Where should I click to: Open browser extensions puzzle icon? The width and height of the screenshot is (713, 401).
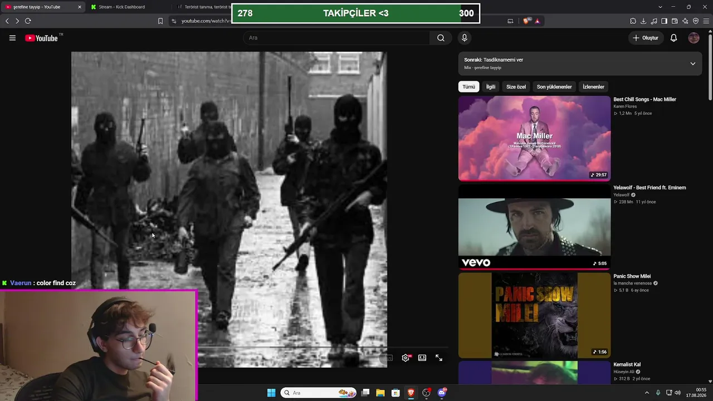(633, 21)
